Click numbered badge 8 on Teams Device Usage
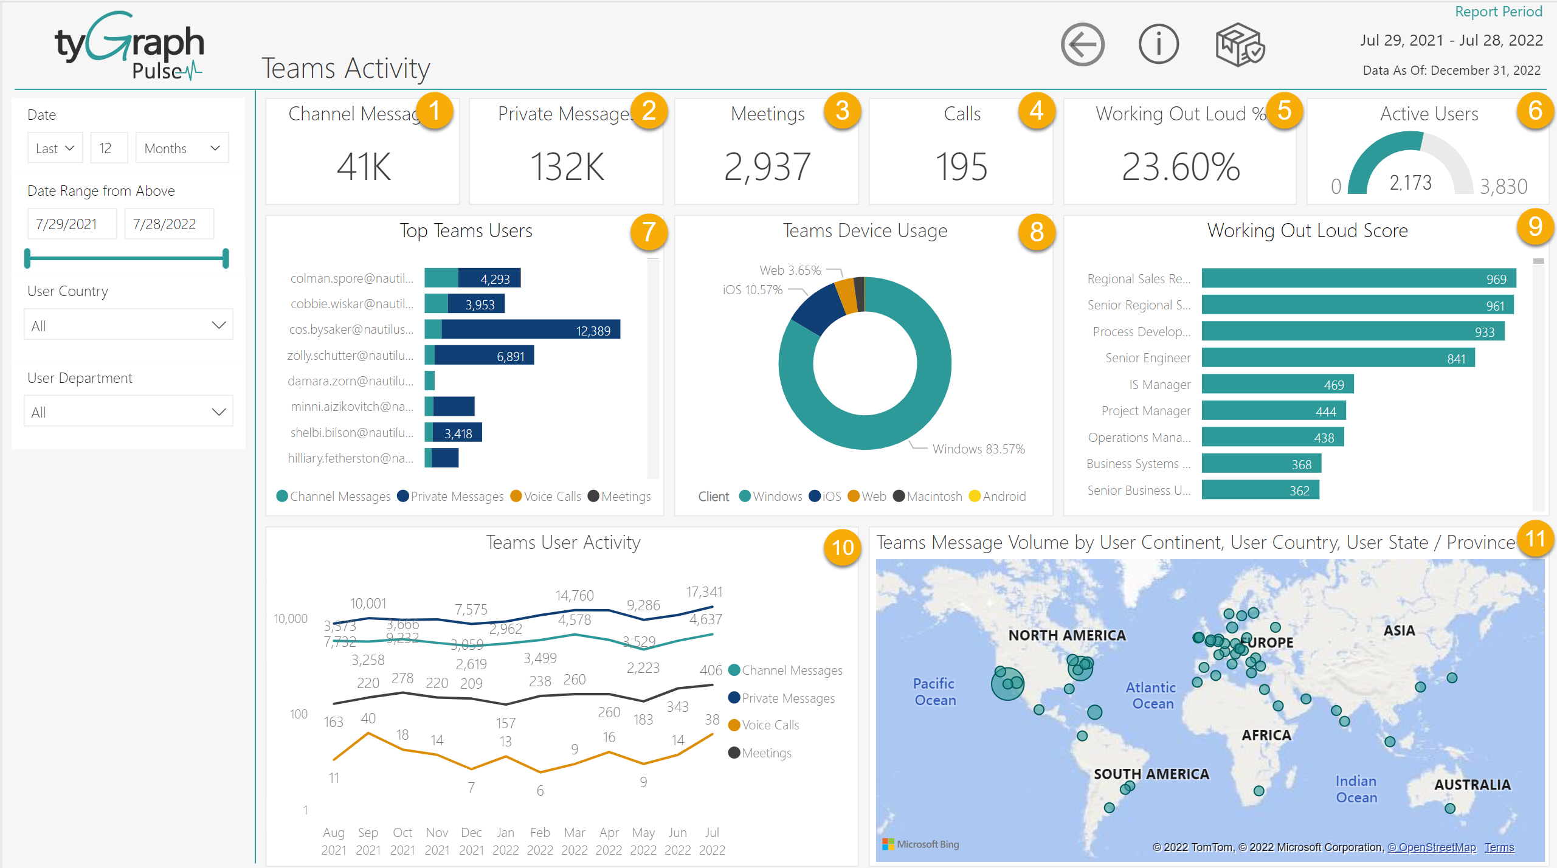This screenshot has height=868, width=1557. 1037,232
